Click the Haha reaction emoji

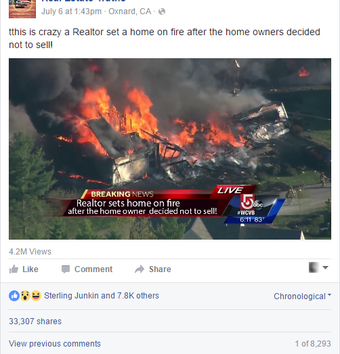coord(36,296)
